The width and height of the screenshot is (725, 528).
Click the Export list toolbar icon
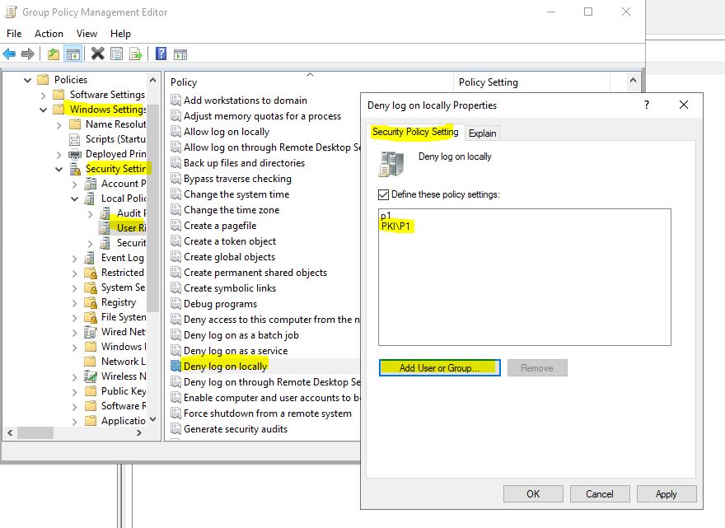[x=136, y=54]
